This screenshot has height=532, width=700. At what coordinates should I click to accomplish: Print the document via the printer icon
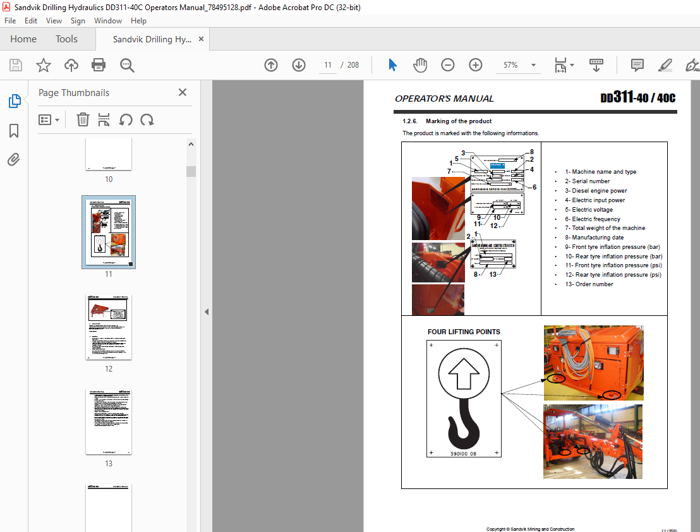pyautogui.click(x=98, y=65)
